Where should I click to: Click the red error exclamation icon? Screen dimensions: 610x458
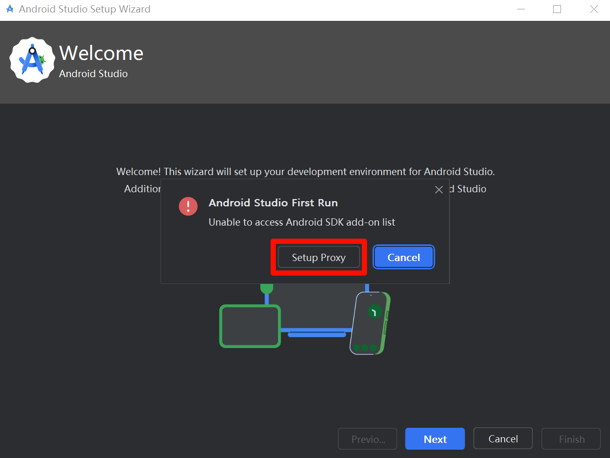point(188,206)
